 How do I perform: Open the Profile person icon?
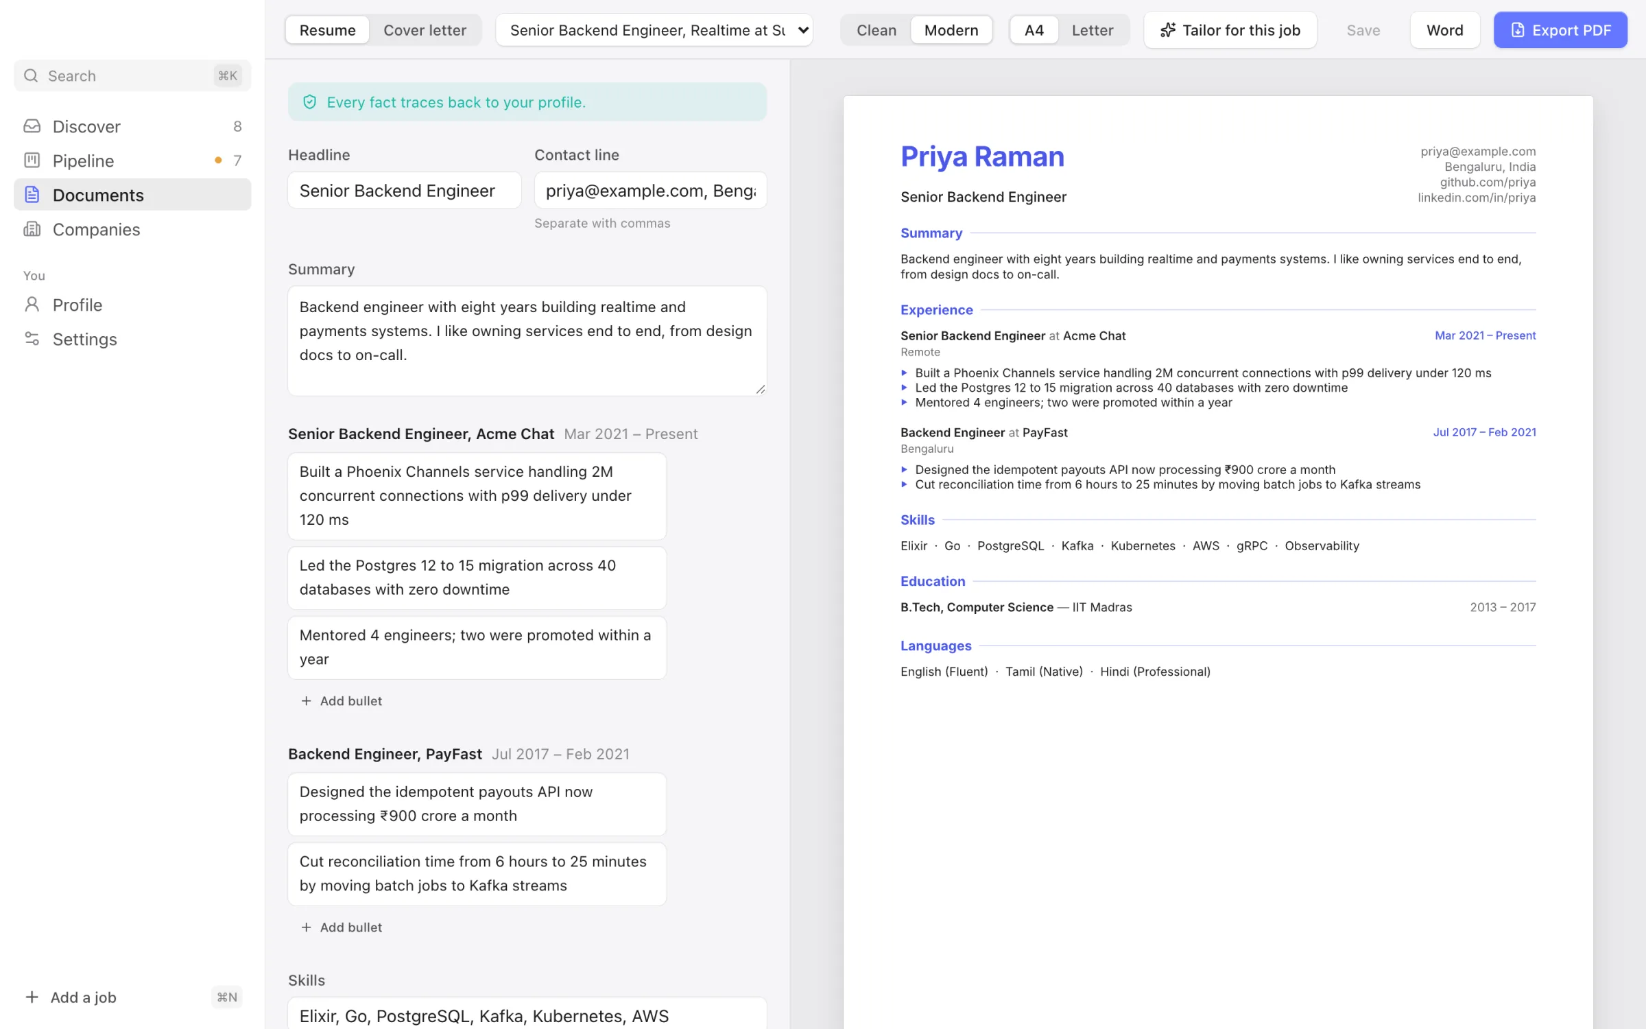pos(32,305)
